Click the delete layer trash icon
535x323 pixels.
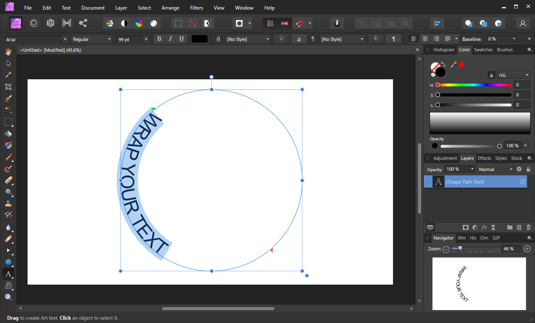click(528, 227)
